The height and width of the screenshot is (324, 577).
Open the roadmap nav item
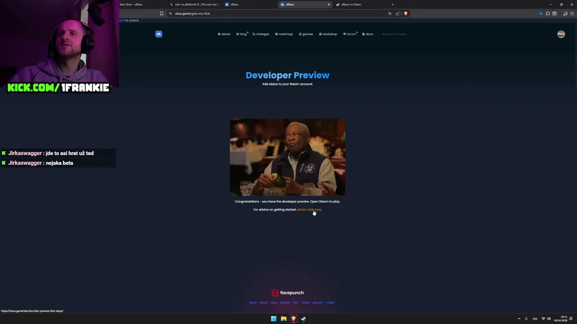[284, 34]
